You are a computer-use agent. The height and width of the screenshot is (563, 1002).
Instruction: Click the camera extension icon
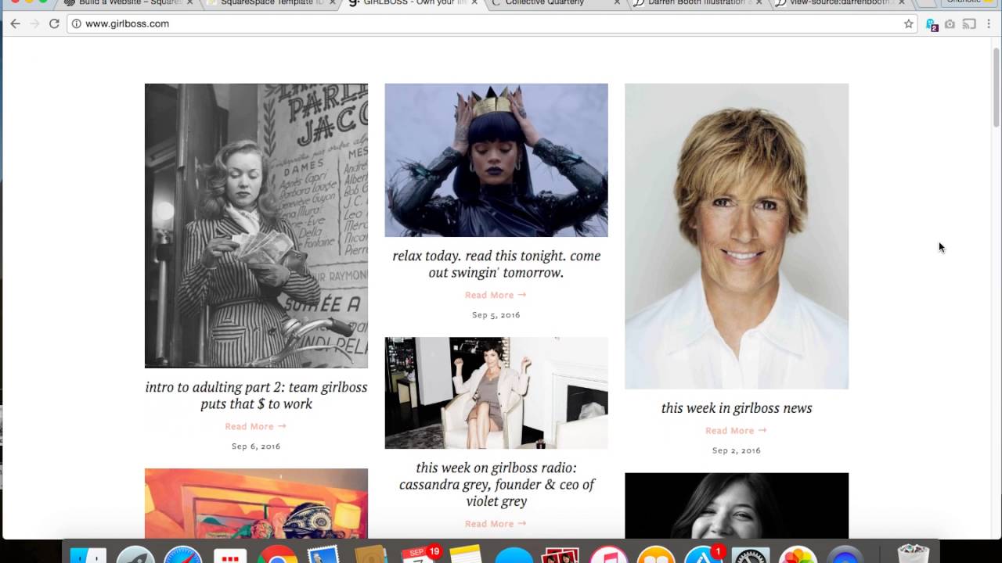click(950, 23)
